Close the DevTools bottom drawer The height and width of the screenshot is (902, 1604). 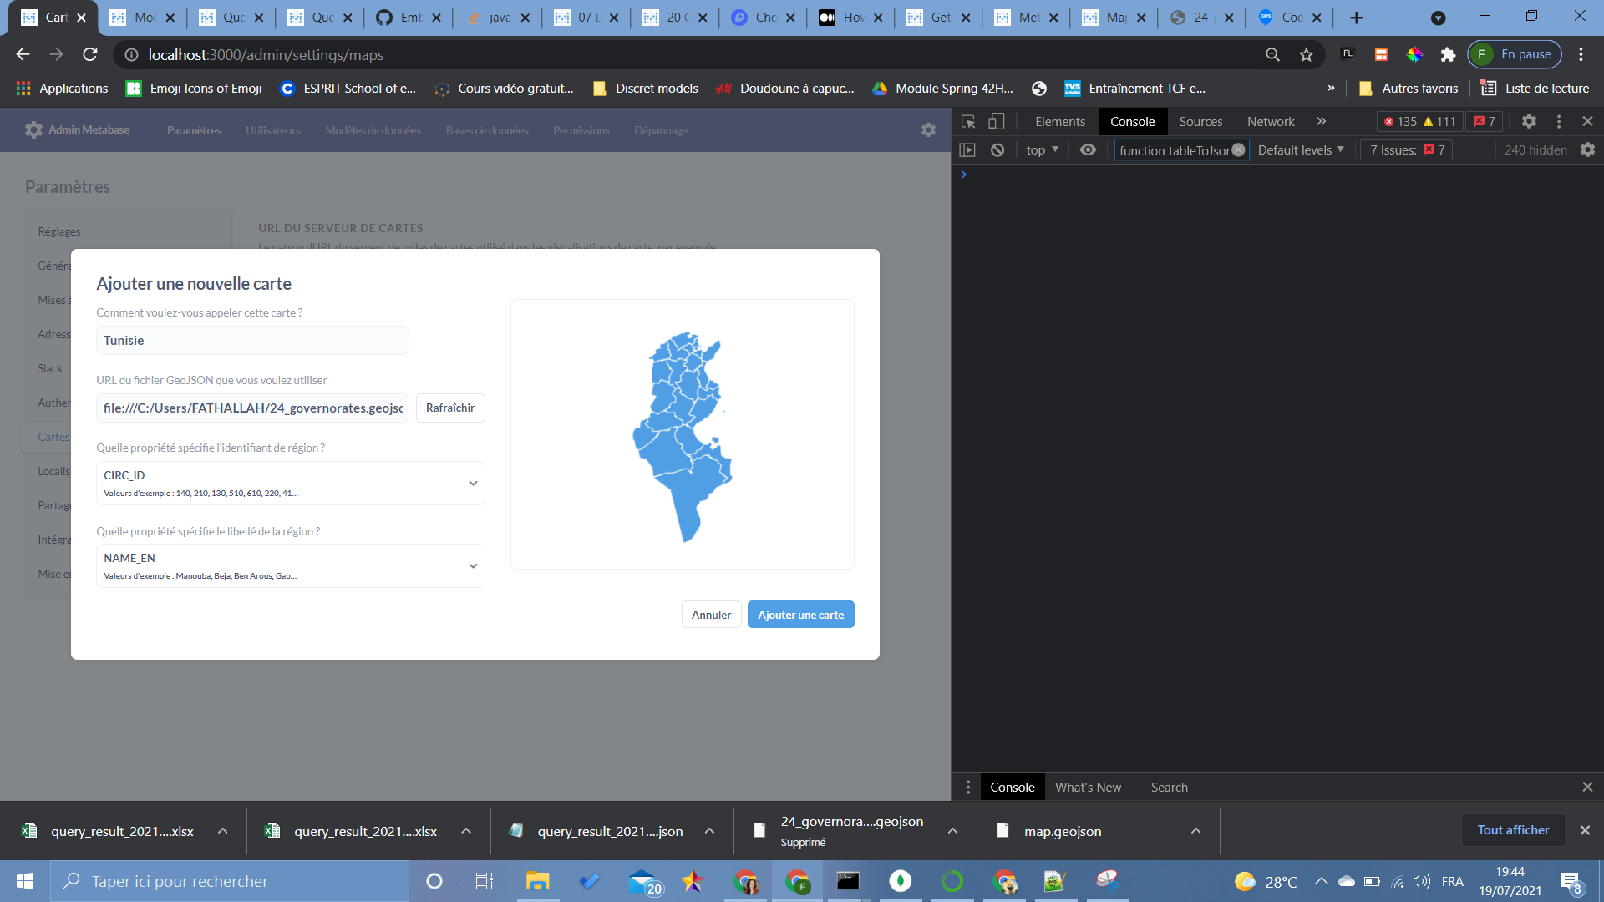pyautogui.click(x=1587, y=788)
